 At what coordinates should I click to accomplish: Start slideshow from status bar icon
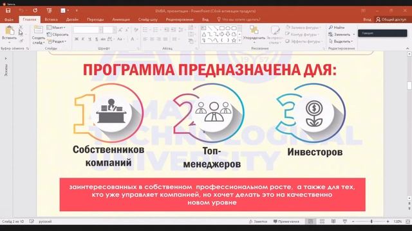(345, 221)
